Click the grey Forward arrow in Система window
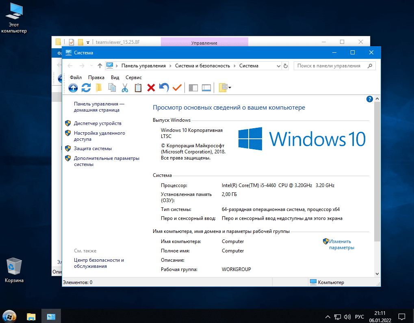The image size is (414, 323). (x=82, y=66)
